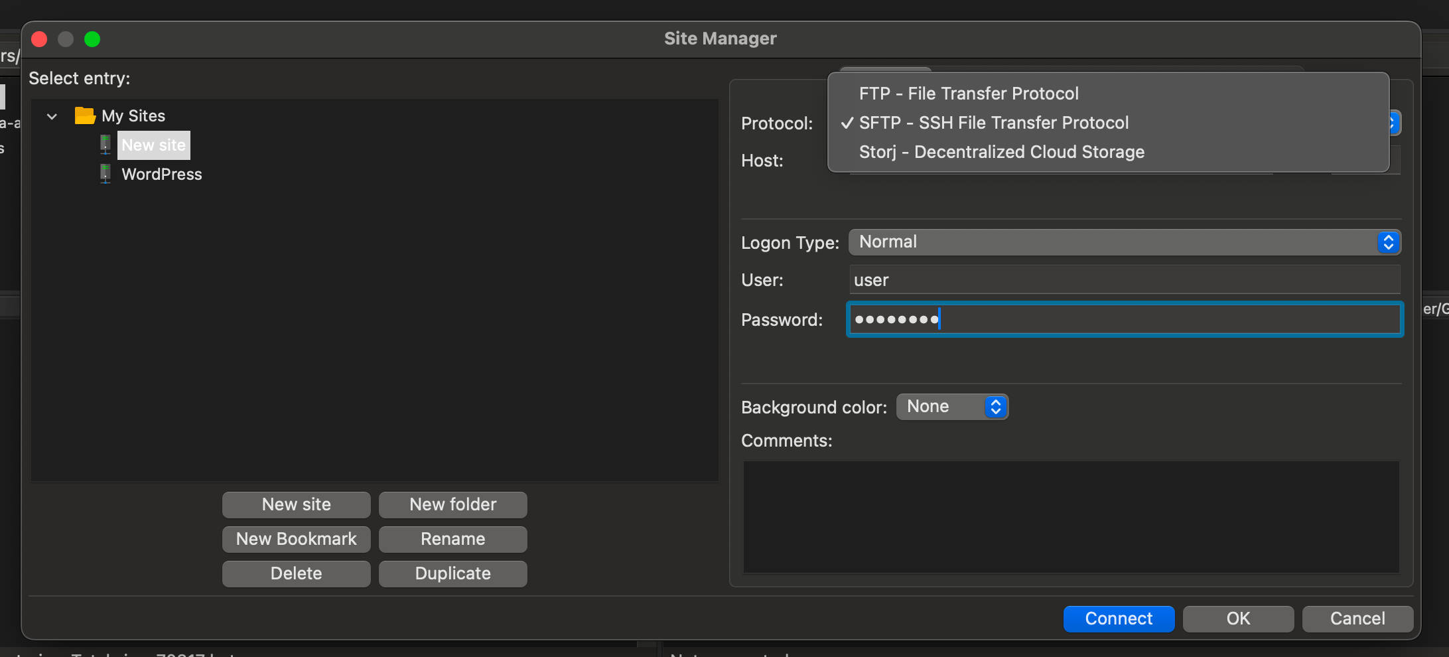1449x657 pixels.
Task: Select FTP - File Transfer Protocol
Action: click(968, 94)
